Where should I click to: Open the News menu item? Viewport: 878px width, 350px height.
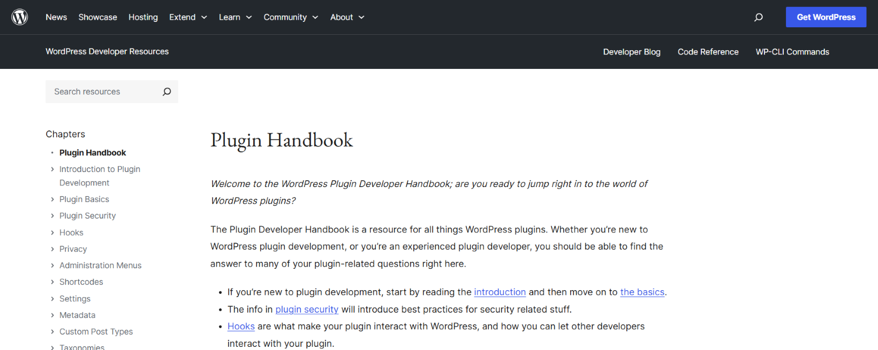(x=56, y=17)
